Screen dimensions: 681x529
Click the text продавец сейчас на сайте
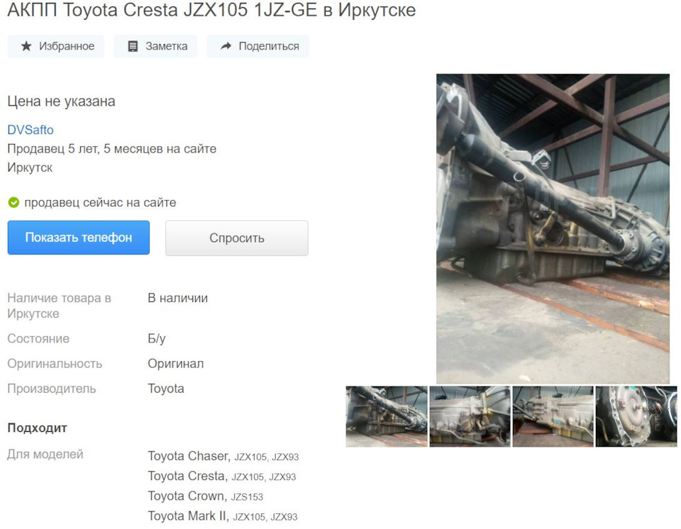tap(100, 203)
